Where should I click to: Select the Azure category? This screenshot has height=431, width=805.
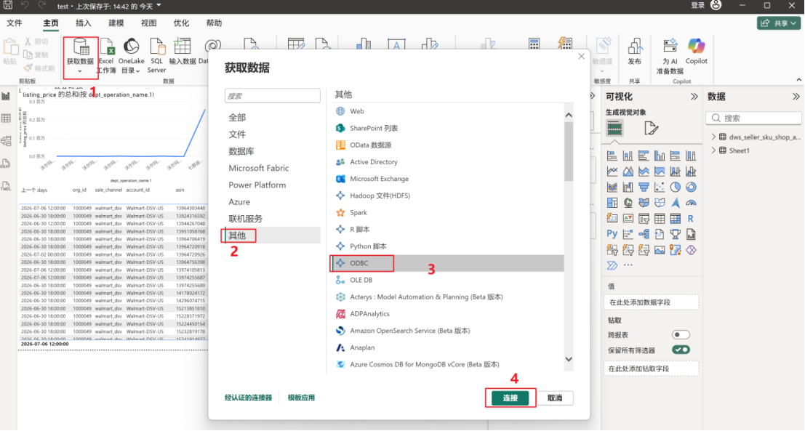click(x=272, y=202)
